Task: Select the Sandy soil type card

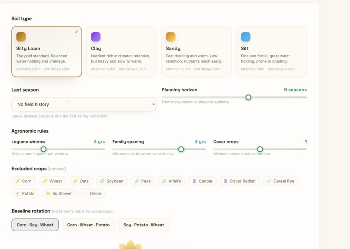Action: pos(197,52)
